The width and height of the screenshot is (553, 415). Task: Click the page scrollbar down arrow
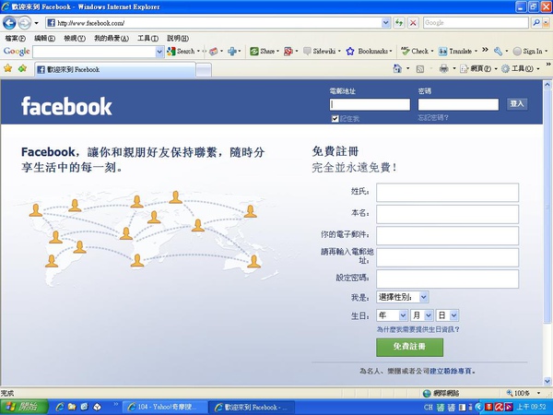[x=547, y=381]
